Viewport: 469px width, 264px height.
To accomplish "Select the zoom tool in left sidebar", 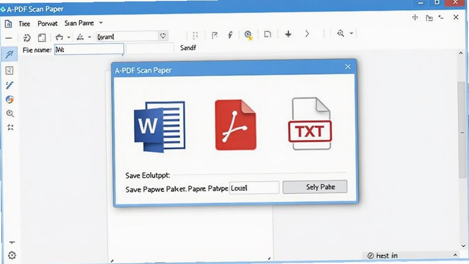I will (x=10, y=113).
